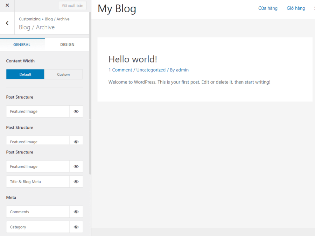
Task: Close the Customizer with the X icon
Action: point(7,6)
